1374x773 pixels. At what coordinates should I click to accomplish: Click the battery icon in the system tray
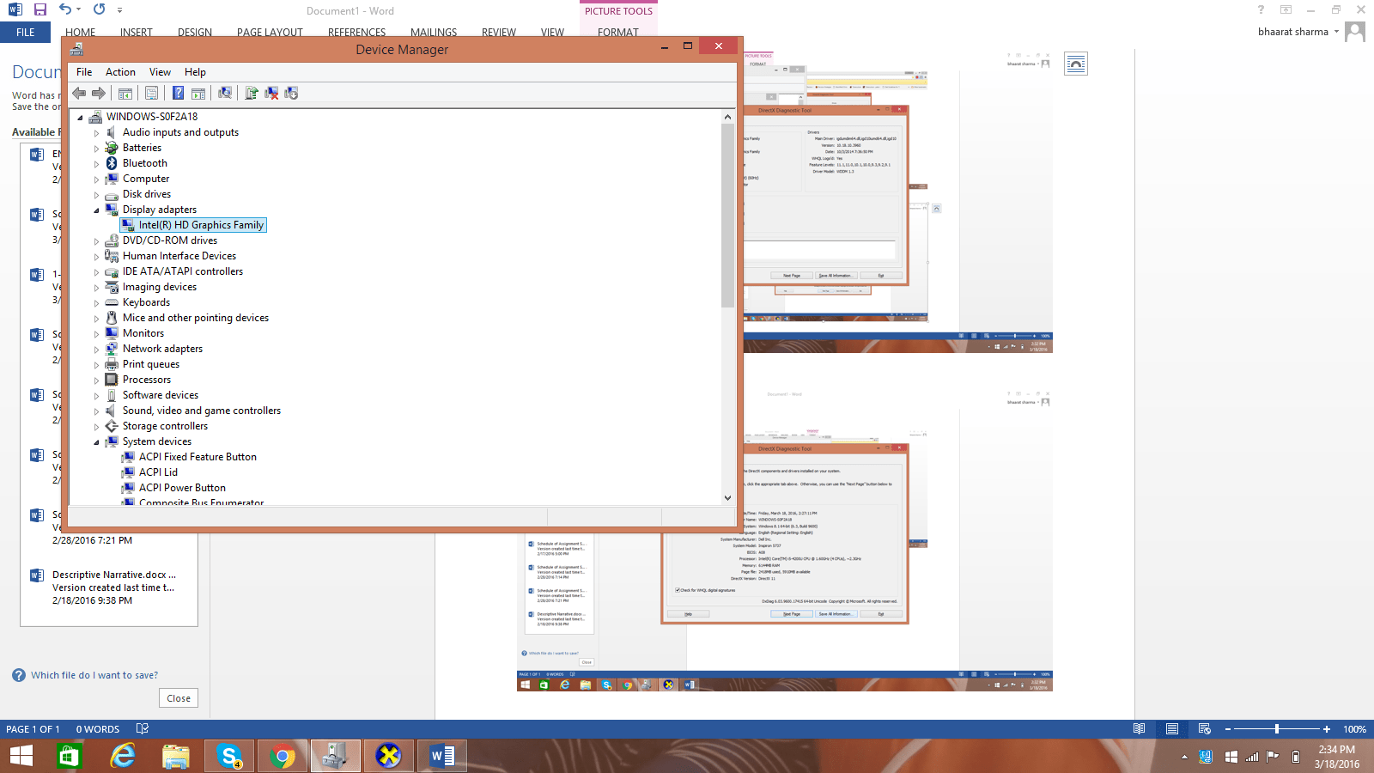(x=1296, y=757)
